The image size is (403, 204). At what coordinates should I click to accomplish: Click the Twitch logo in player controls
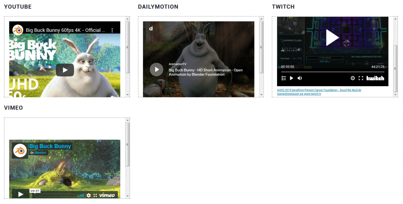[x=375, y=78]
